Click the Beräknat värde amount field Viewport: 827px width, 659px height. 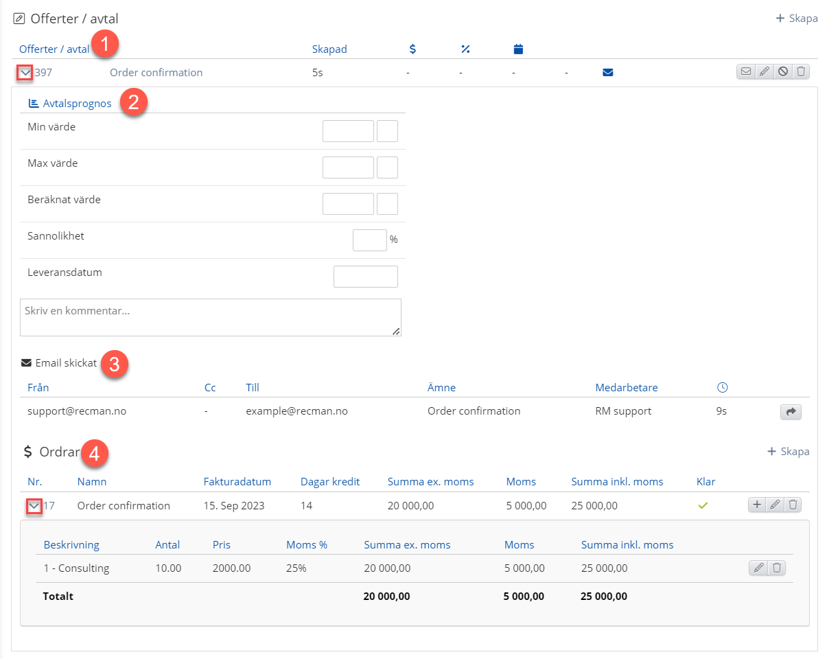coord(348,204)
